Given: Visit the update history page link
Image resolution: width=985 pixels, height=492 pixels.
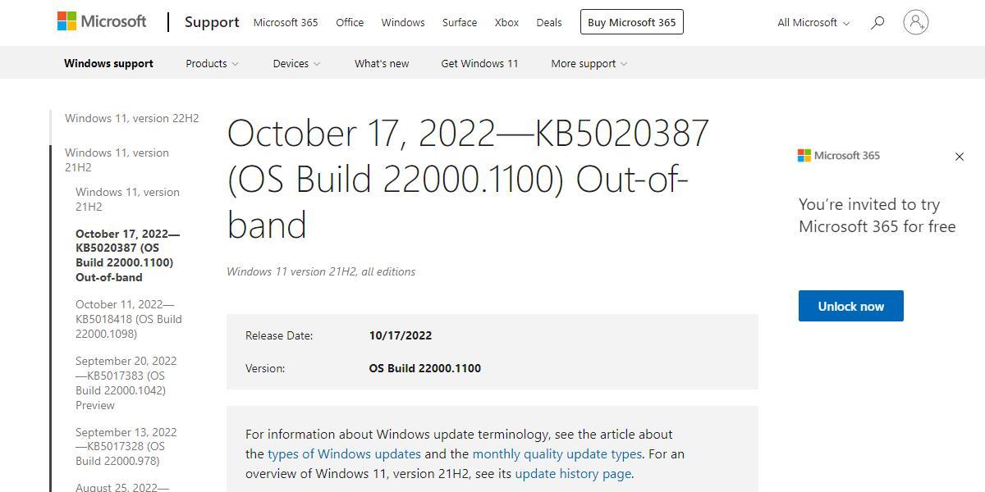Looking at the screenshot, I should (x=573, y=473).
